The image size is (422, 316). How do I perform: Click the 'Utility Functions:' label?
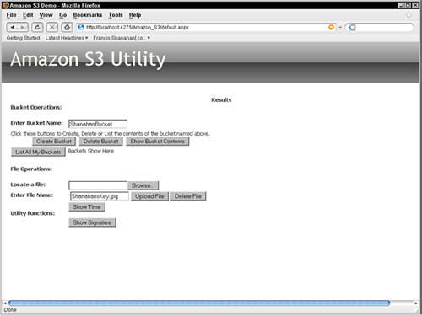coord(33,213)
